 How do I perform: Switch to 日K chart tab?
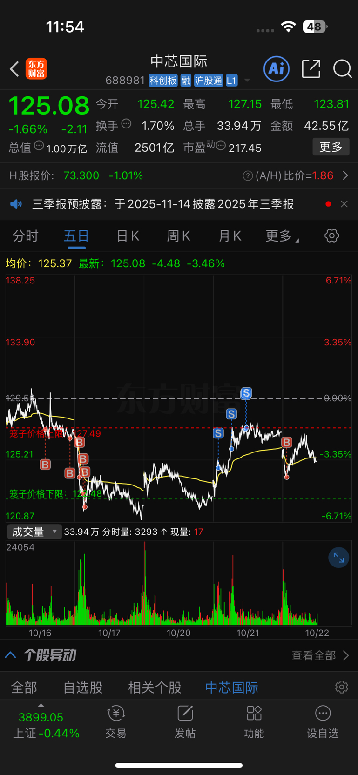pos(128,236)
